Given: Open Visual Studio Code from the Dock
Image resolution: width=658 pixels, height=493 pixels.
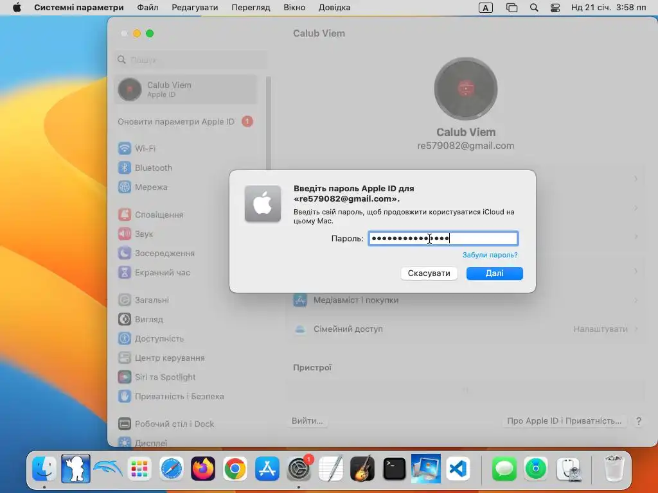Looking at the screenshot, I should [458, 469].
